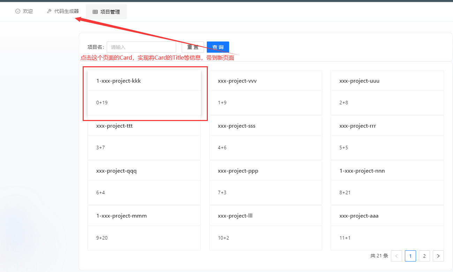Click the 2+8 card content

click(x=344, y=103)
